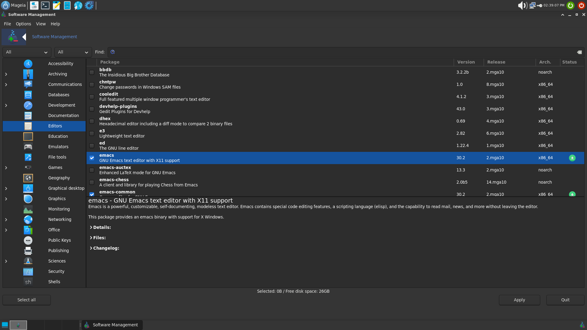Click the Select all button

[27, 300]
